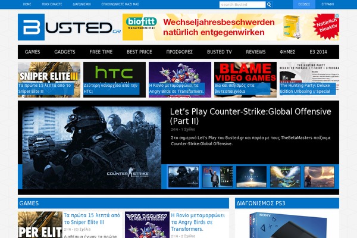Select the REVIEWS category tab

pyautogui.click(x=256, y=52)
